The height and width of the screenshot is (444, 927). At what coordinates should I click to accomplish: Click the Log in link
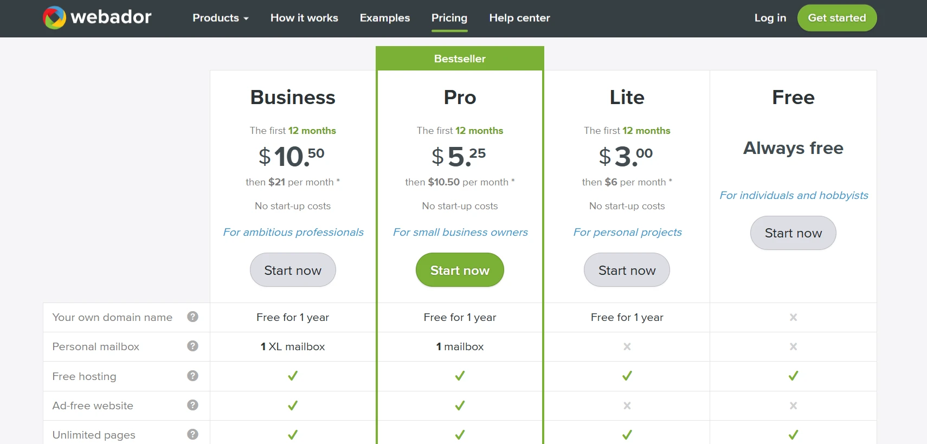point(770,18)
